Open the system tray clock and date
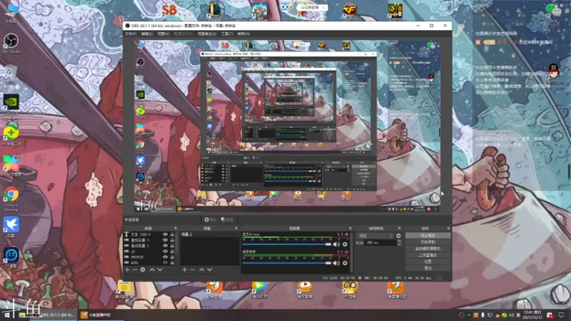The height and width of the screenshot is (321, 571). (x=532, y=315)
